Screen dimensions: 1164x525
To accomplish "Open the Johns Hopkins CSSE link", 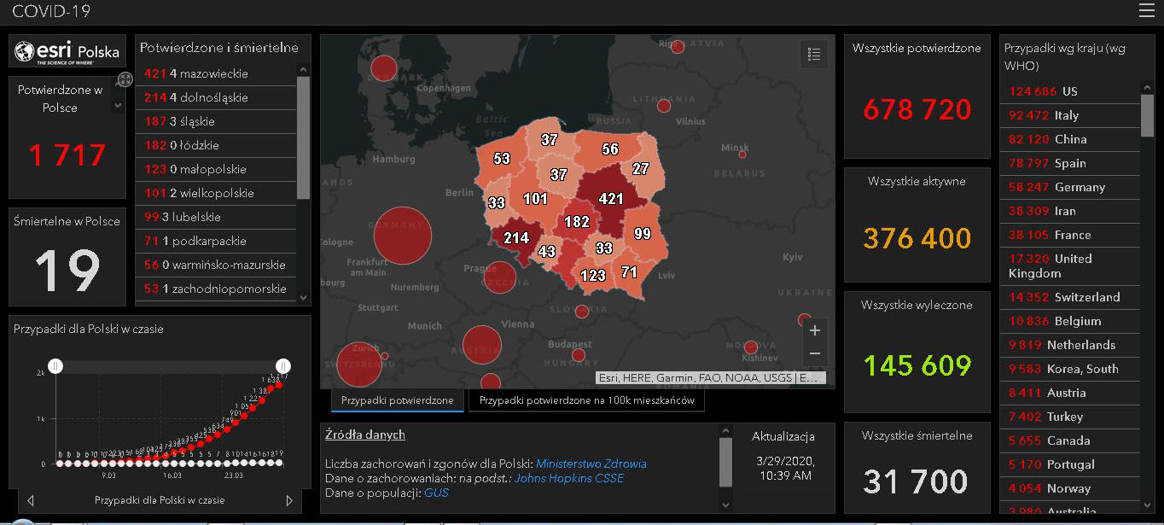I will (x=568, y=478).
